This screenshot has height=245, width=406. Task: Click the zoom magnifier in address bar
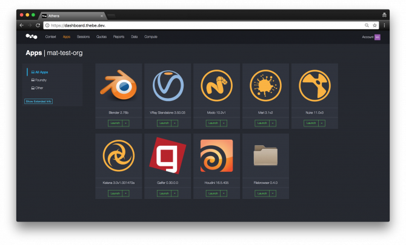coord(367,25)
